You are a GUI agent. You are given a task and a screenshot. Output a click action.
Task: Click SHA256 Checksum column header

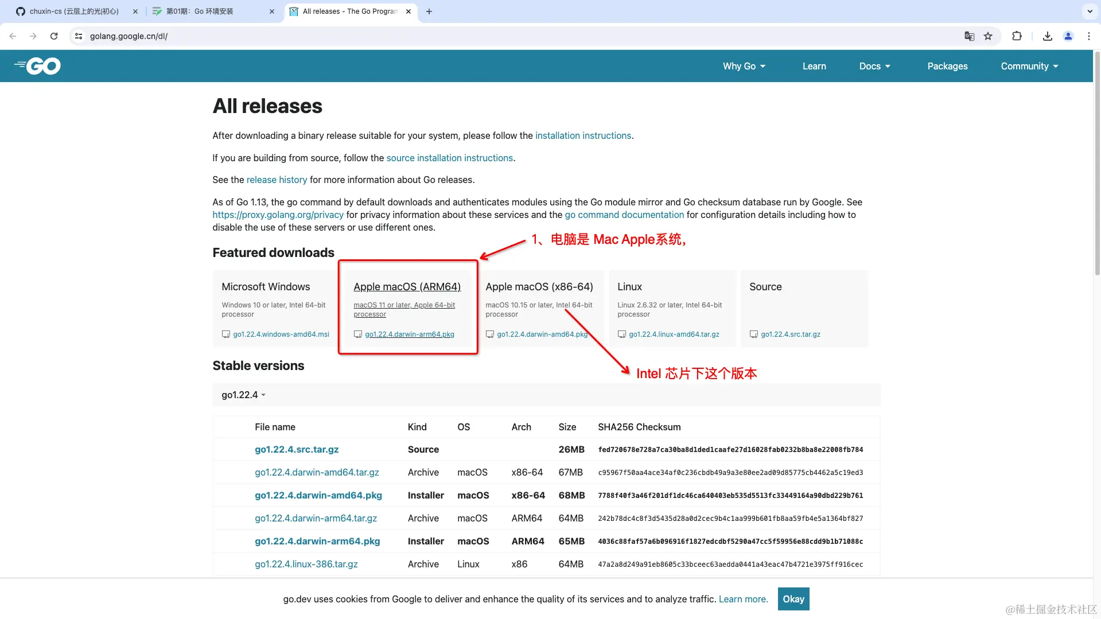(x=639, y=427)
